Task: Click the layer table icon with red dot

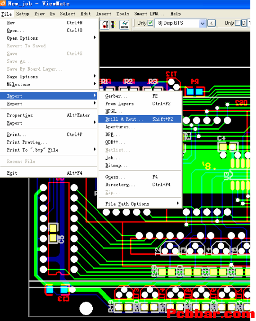Action: point(106,25)
